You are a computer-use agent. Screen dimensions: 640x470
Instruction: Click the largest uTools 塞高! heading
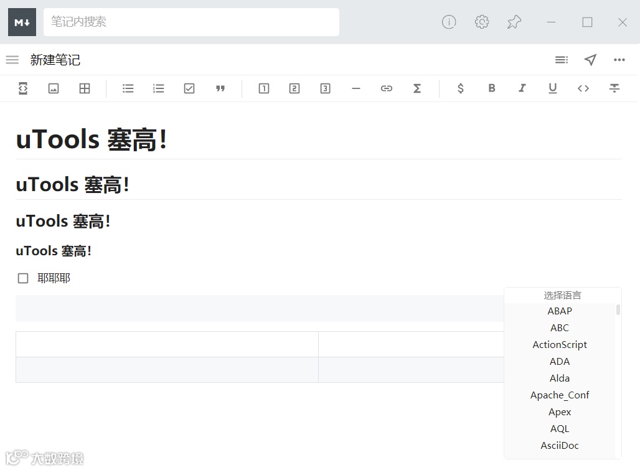click(x=91, y=139)
